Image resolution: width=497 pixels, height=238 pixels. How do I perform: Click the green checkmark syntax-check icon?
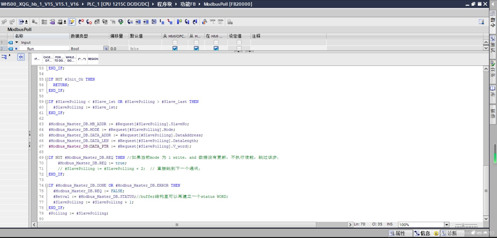click(121, 22)
